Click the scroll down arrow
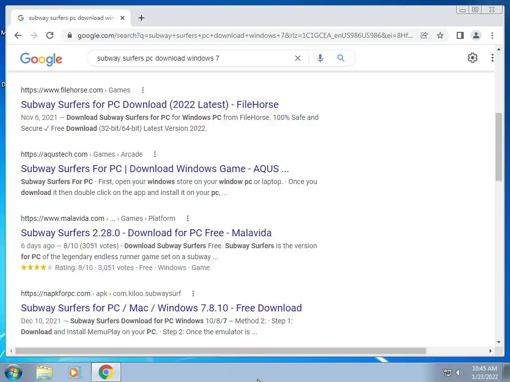 pyautogui.click(x=499, y=342)
